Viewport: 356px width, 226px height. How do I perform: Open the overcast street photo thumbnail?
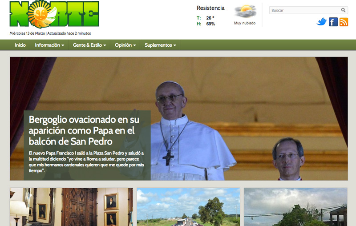tap(295, 206)
